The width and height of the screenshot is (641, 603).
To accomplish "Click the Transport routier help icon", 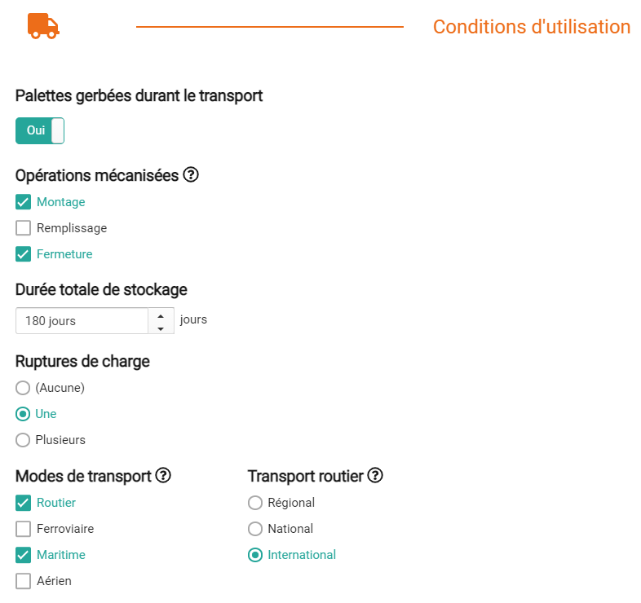I will (375, 475).
